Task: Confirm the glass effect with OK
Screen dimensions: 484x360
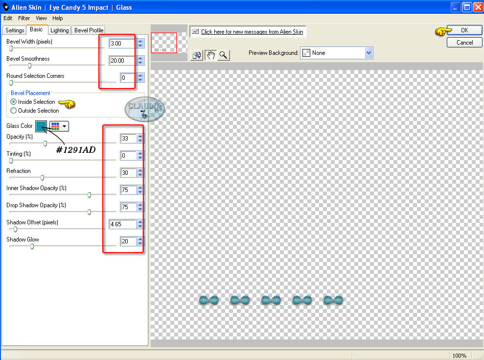Action: click(x=464, y=30)
